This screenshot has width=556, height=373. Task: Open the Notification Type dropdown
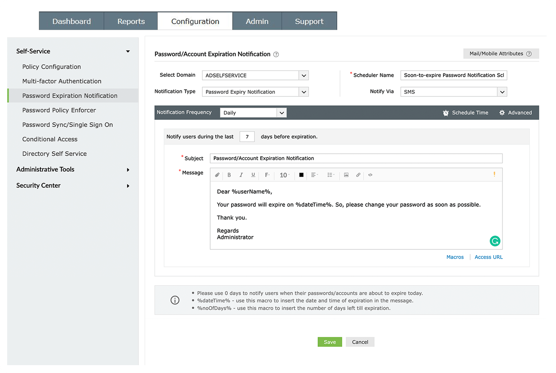point(255,92)
